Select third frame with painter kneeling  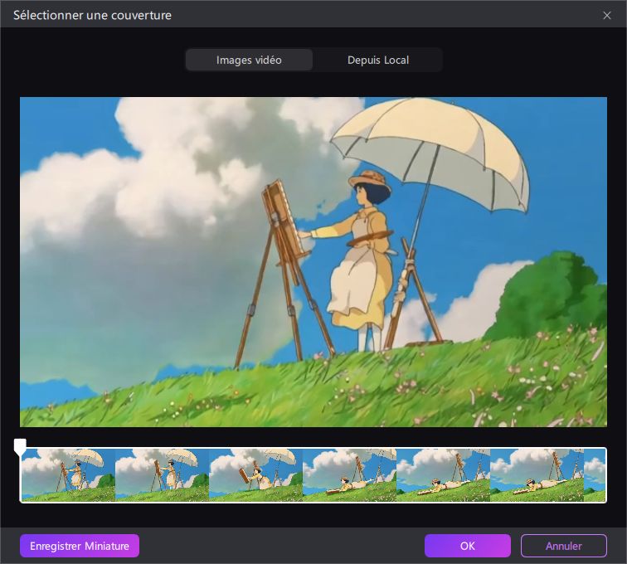tap(256, 475)
